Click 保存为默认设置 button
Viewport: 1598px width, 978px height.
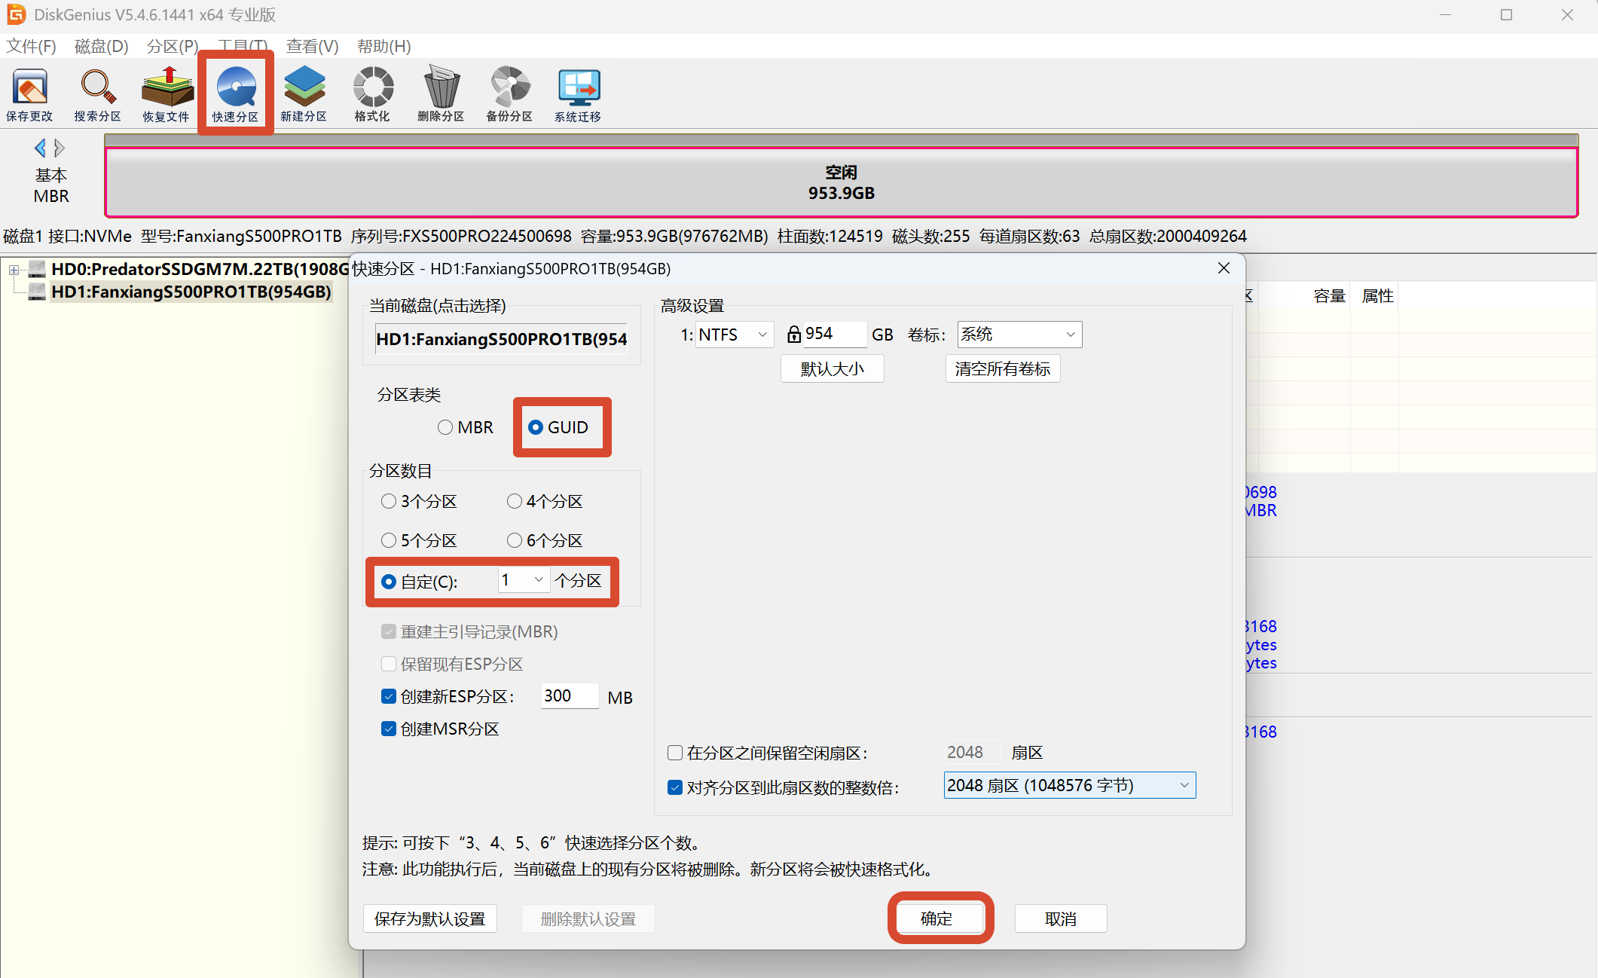(x=429, y=918)
